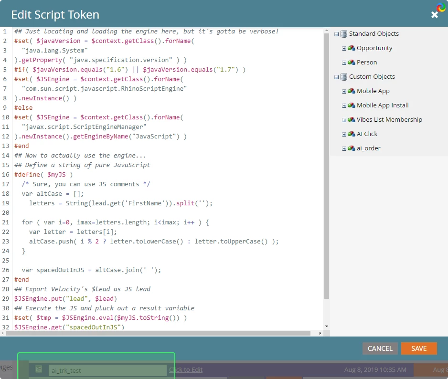Image resolution: width=448 pixels, height=379 pixels.
Task: Select the Mobile App Install tree label
Action: pyautogui.click(x=383, y=105)
